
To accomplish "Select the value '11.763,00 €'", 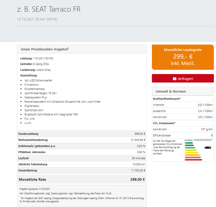I will [138, 170].
